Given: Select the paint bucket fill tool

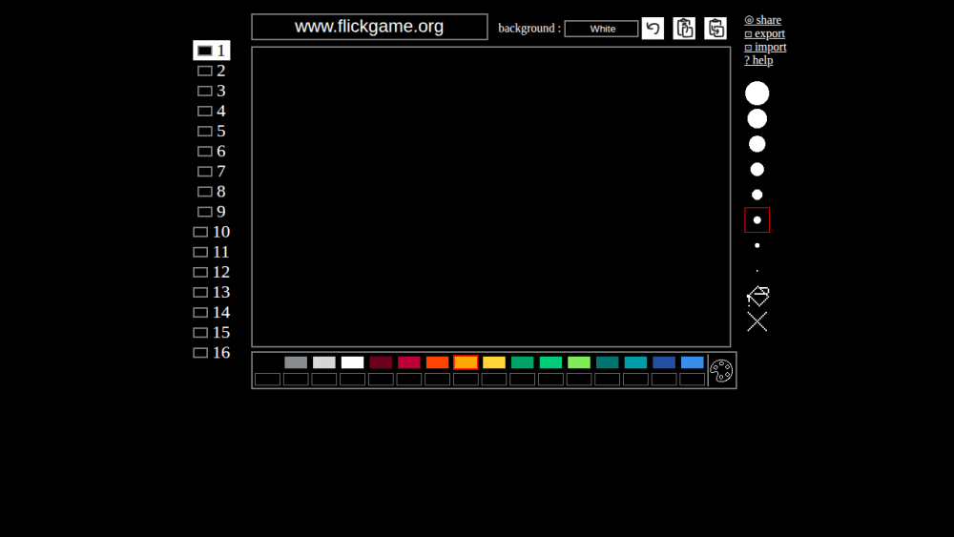Looking at the screenshot, I should pos(757,297).
